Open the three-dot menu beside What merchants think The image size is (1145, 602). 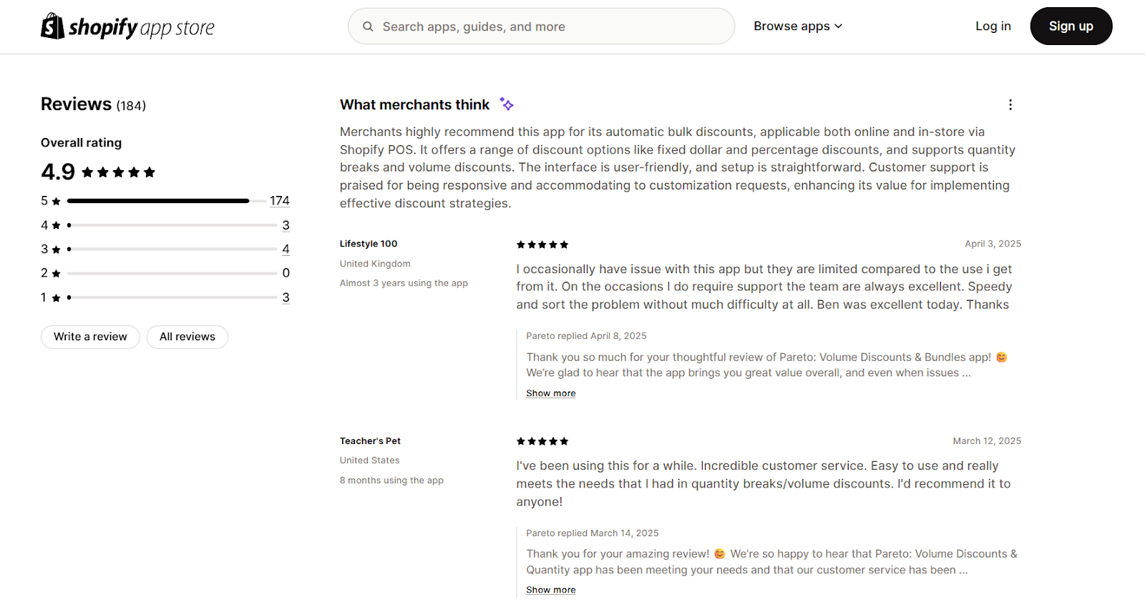[x=1010, y=104]
